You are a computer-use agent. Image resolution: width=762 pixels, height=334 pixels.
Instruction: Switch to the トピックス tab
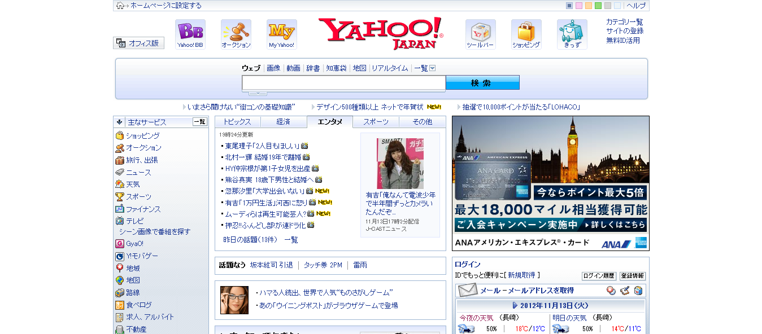tap(238, 122)
